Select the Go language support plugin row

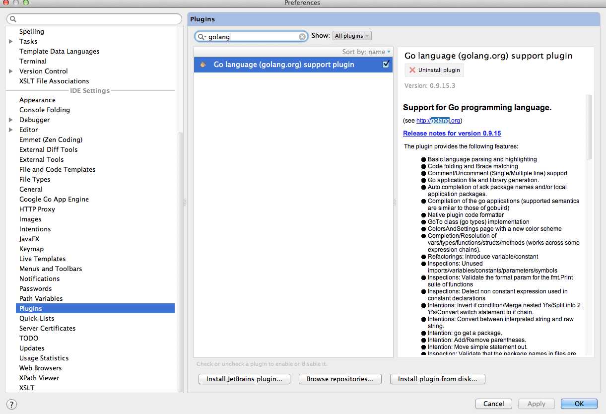[293, 65]
